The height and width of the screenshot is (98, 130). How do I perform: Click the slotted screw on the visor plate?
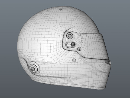[x=79, y=49]
